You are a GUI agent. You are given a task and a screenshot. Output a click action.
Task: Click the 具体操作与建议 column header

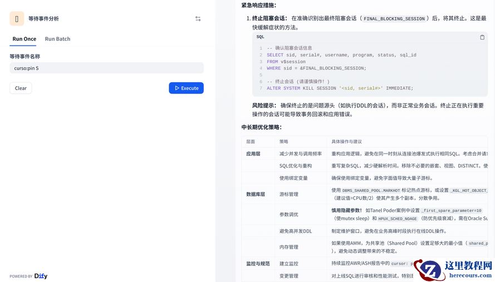pyautogui.click(x=346, y=141)
